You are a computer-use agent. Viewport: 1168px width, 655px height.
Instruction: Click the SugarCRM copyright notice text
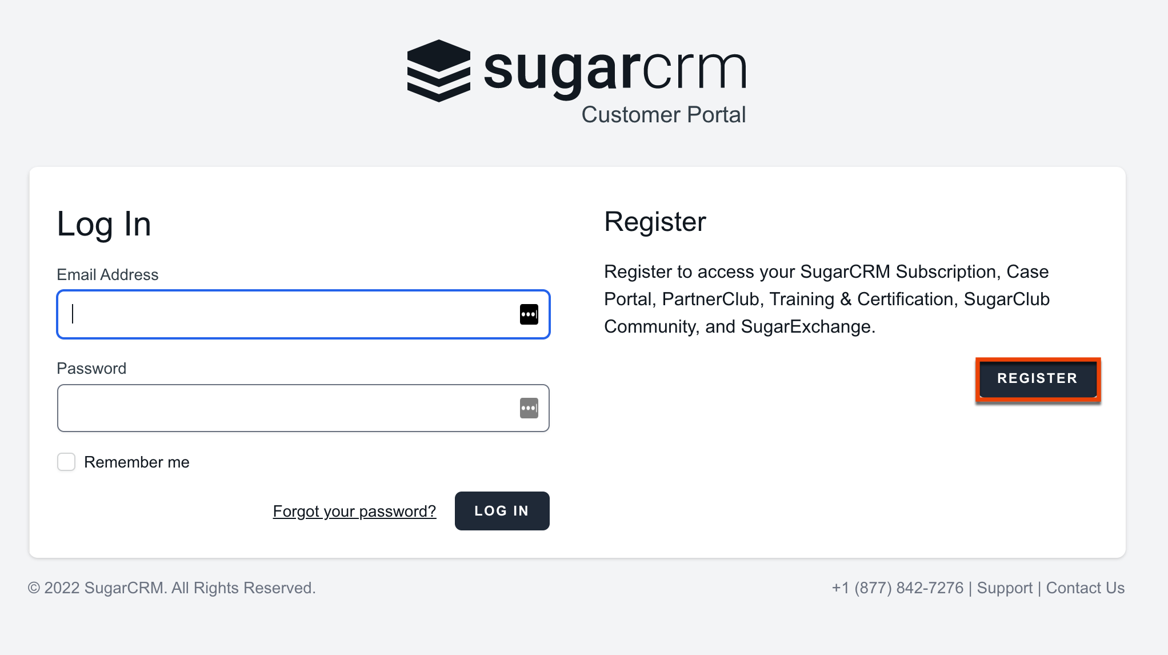click(x=172, y=588)
